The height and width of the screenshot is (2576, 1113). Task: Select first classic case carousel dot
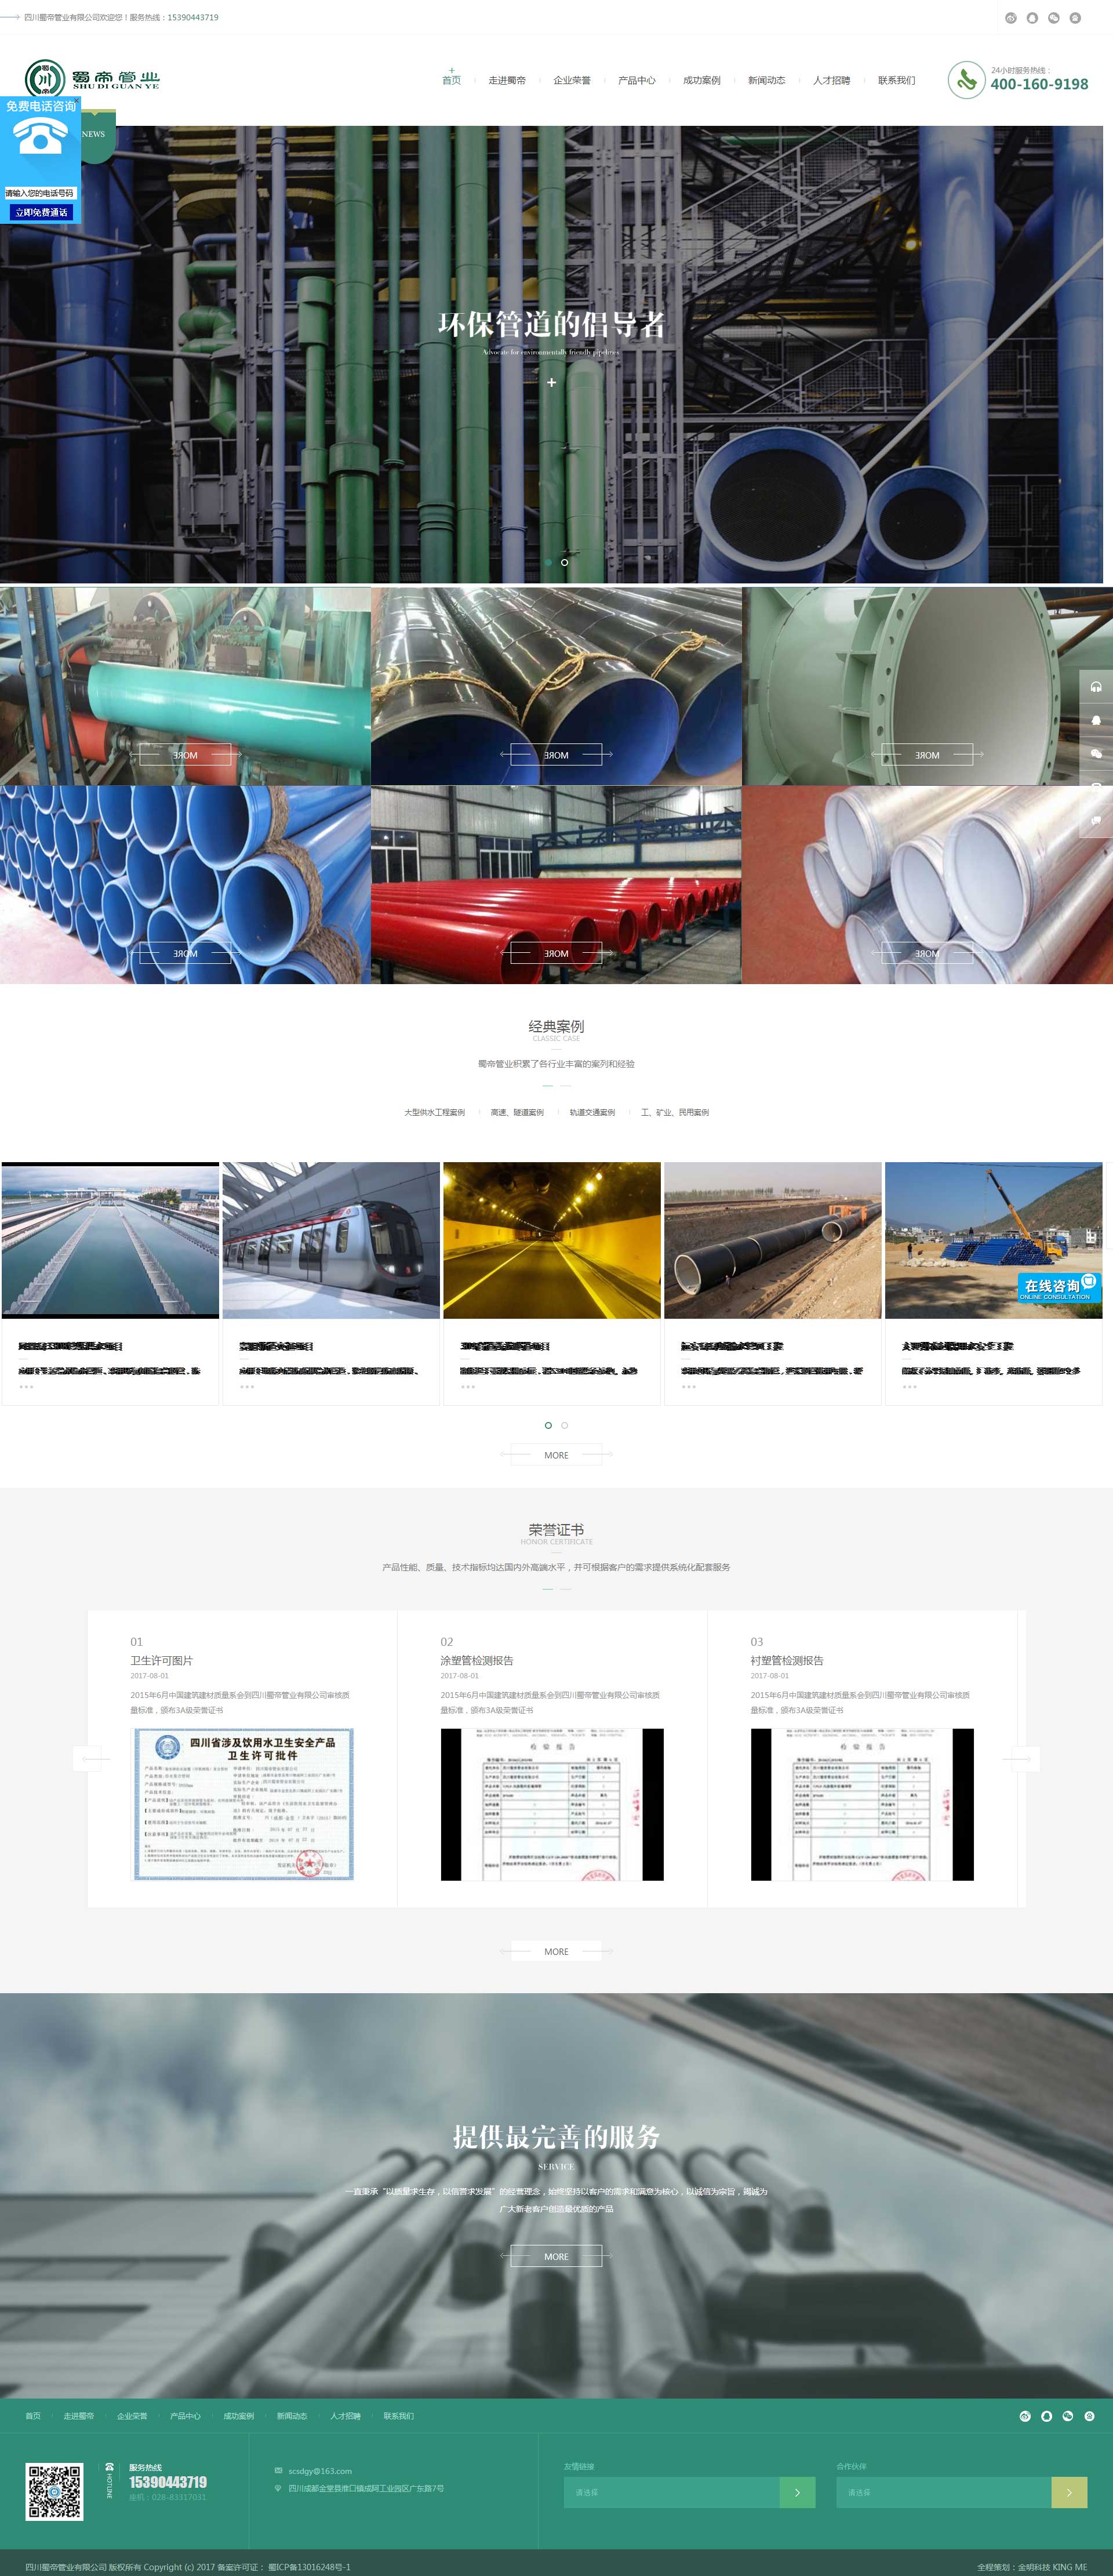pyautogui.click(x=548, y=1425)
